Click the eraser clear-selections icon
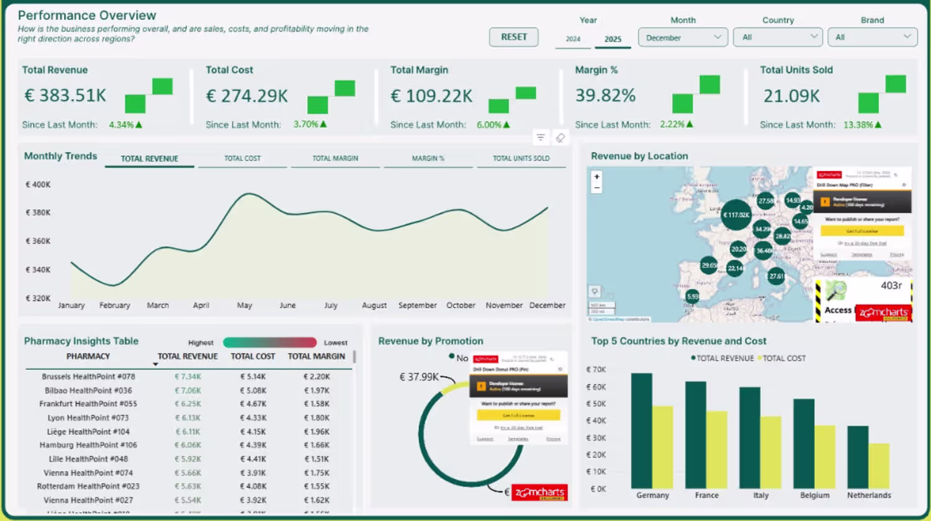Viewport: 931px width, 521px height. 560,138
